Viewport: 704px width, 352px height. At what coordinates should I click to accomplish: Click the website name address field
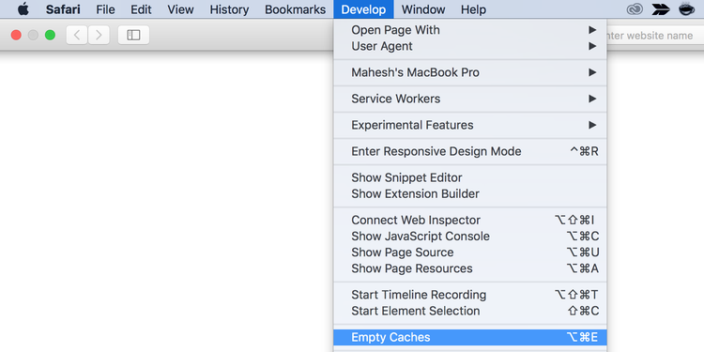[653, 36]
